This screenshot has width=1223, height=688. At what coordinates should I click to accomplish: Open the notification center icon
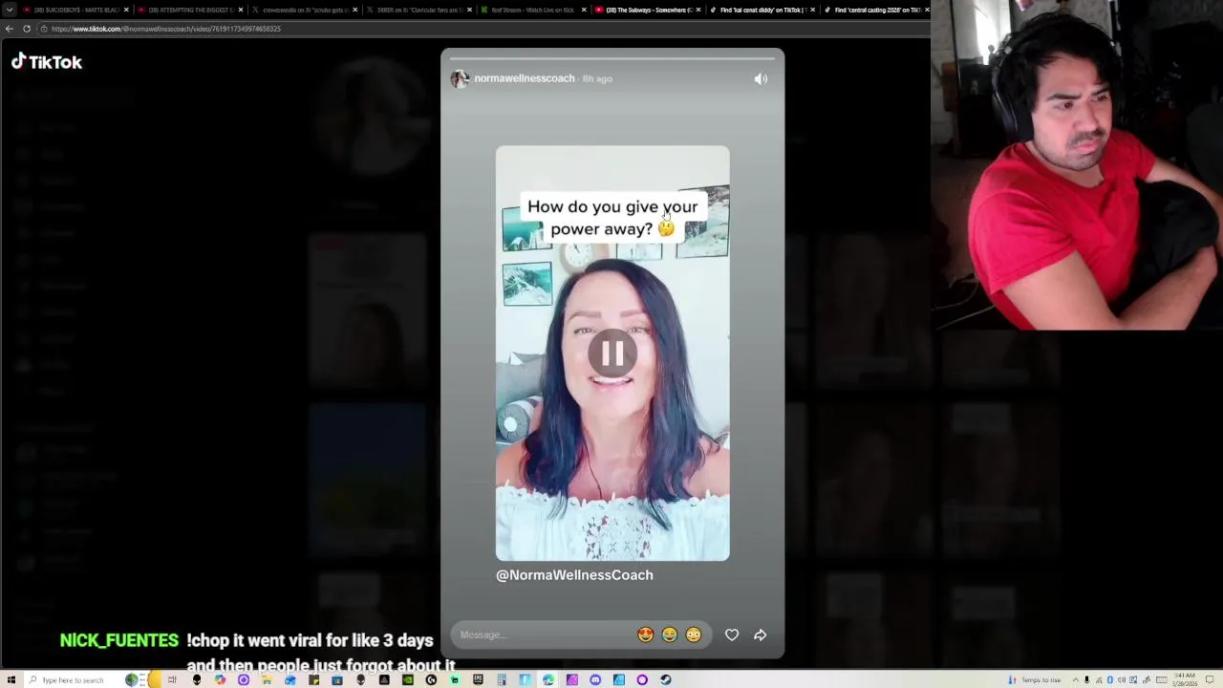click(x=1210, y=680)
